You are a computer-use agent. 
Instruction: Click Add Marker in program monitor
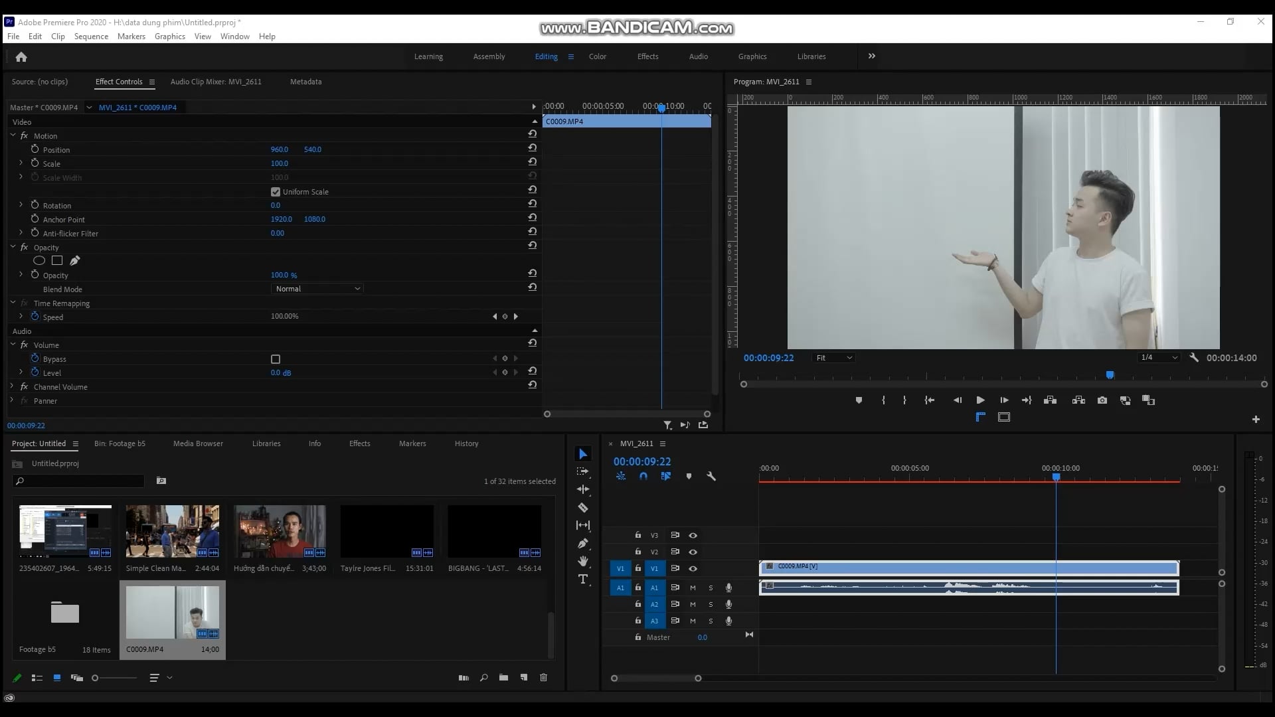click(859, 400)
